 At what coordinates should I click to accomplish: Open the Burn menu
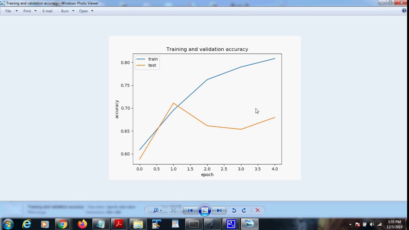click(65, 11)
